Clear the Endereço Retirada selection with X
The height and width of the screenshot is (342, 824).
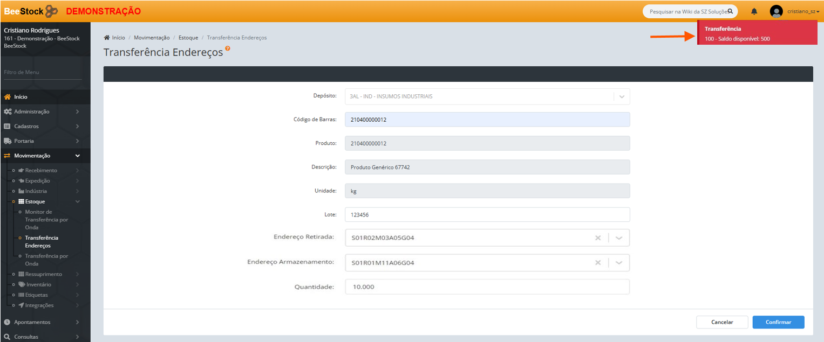point(597,238)
